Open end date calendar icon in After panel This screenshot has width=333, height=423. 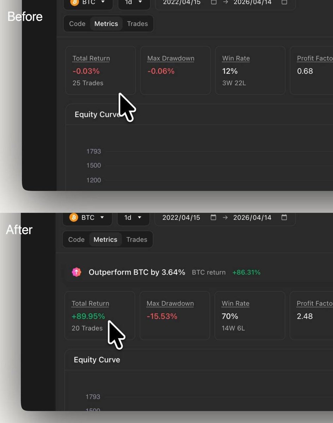tap(284, 217)
